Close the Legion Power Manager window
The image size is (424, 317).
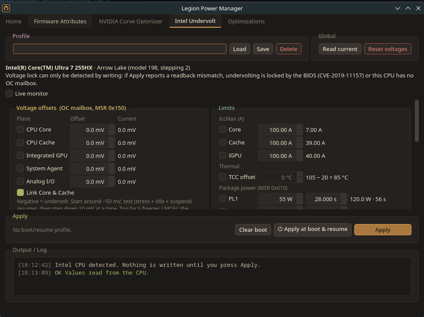418,8
